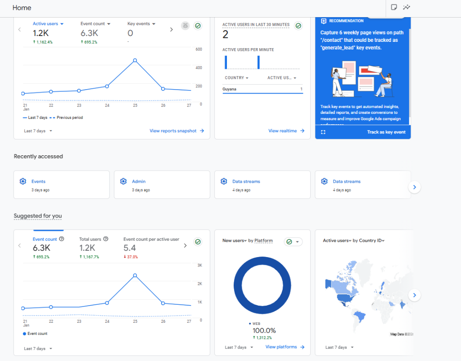Open the Admin recently accessed card
The width and height of the screenshot is (461, 361).
(x=162, y=185)
